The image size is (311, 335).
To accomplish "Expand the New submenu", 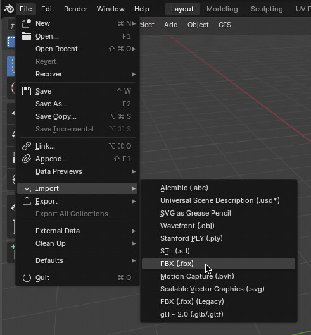I will click(77, 23).
